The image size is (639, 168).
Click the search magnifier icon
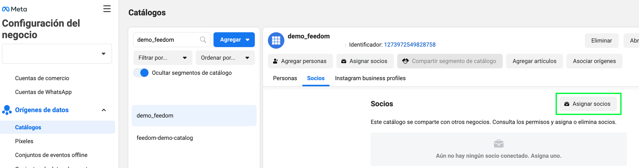click(203, 40)
